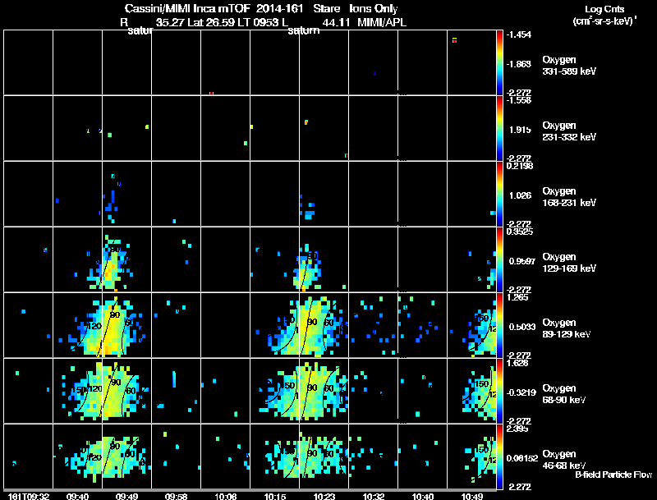This screenshot has width=657, height=500.
Task: Click the colorbar beside Oxygen 231-332 keV
Action: [499, 128]
